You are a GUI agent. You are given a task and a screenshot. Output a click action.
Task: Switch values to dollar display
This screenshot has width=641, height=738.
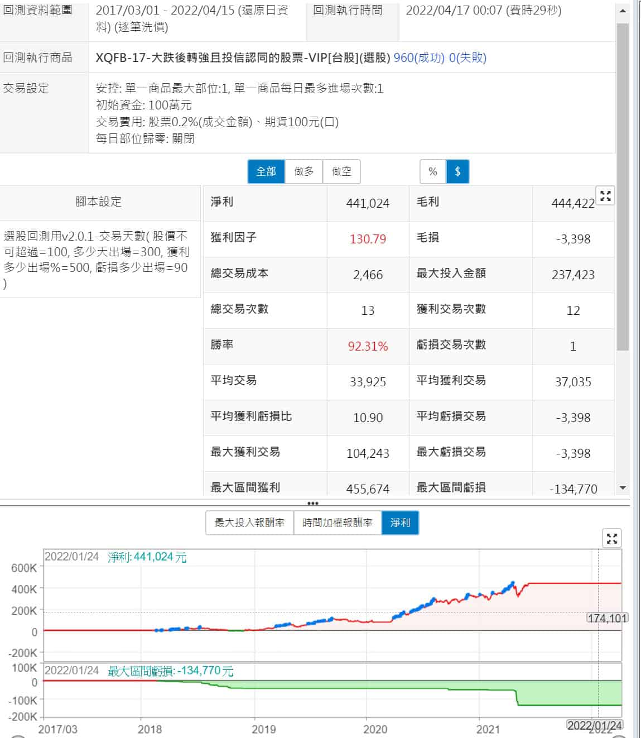(x=457, y=172)
